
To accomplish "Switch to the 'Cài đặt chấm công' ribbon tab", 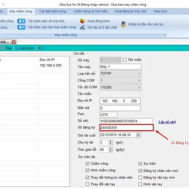I will click(53, 11).
